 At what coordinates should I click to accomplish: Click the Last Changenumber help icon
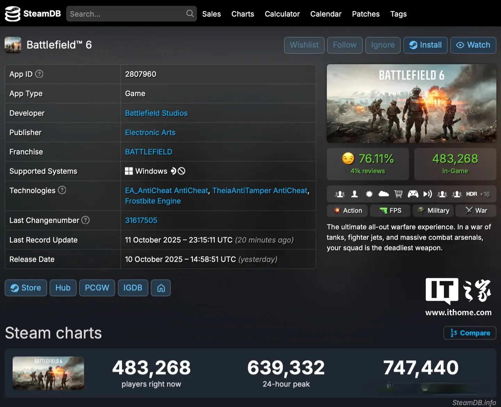click(86, 220)
